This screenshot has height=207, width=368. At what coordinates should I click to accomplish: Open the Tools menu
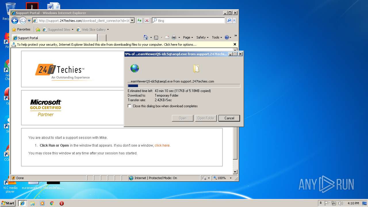(x=217, y=37)
